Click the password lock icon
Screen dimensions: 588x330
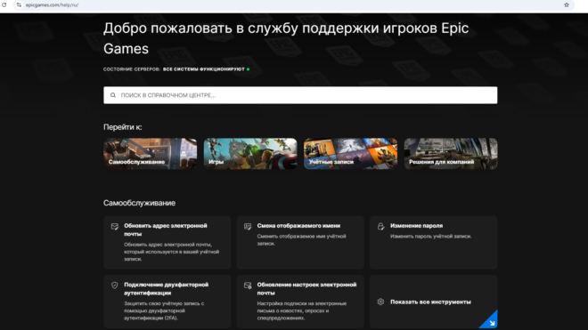point(380,226)
